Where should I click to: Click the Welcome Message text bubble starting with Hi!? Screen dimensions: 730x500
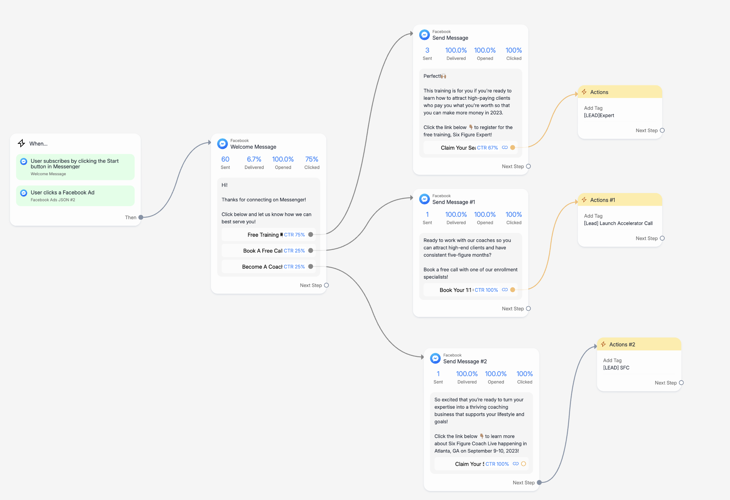269,203
